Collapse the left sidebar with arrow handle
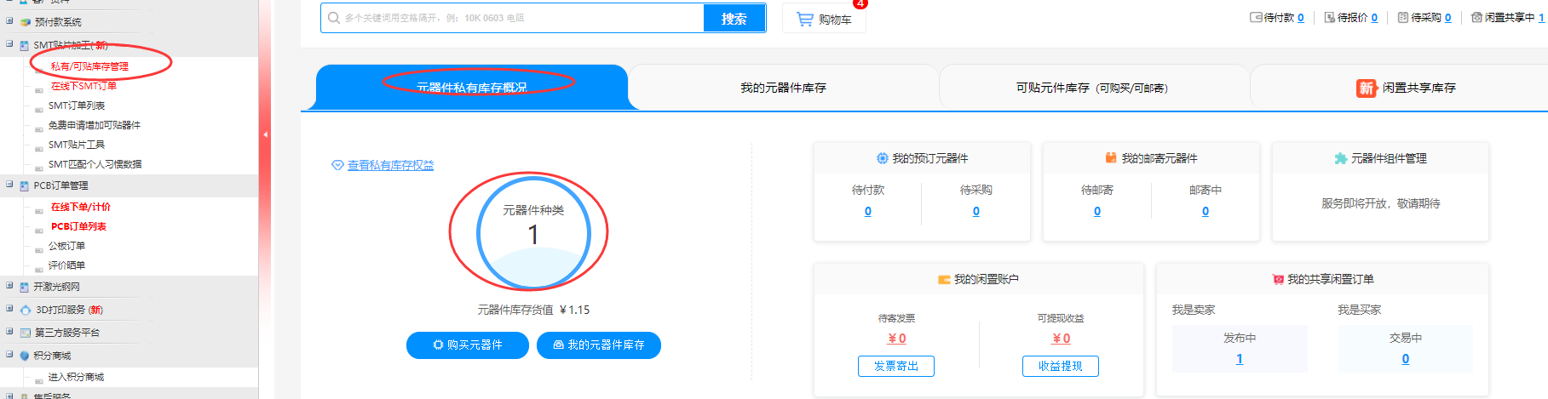 (265, 134)
